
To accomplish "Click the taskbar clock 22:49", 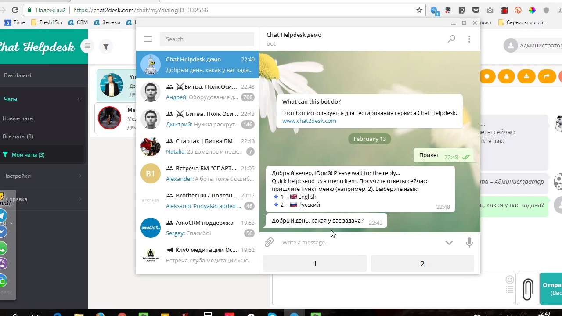I will [x=544, y=313].
